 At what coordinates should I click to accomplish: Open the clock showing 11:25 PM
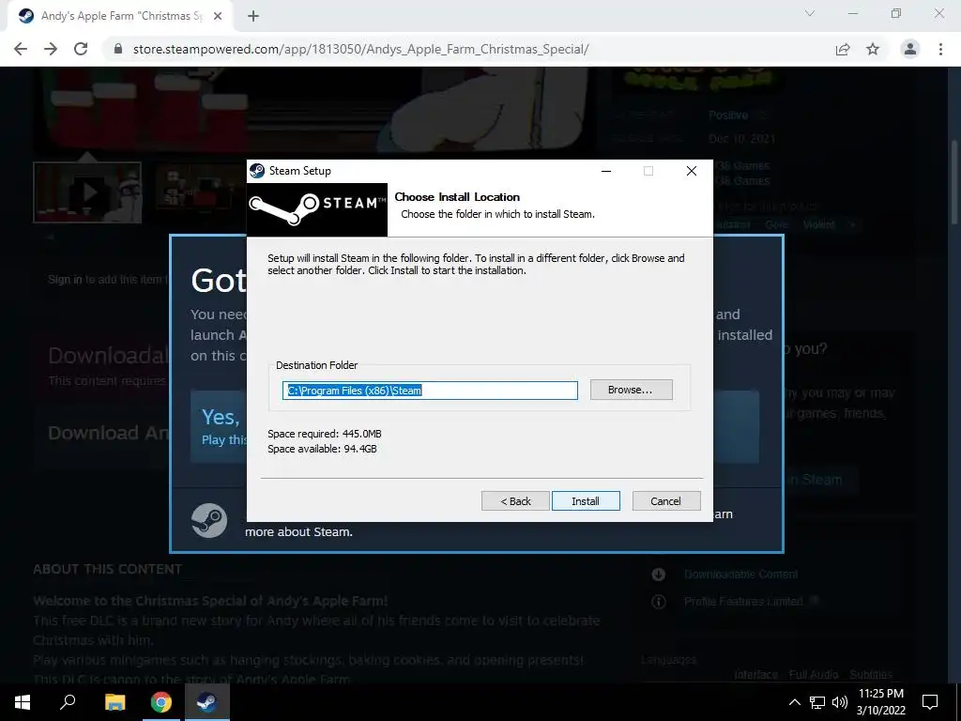pyautogui.click(x=880, y=702)
